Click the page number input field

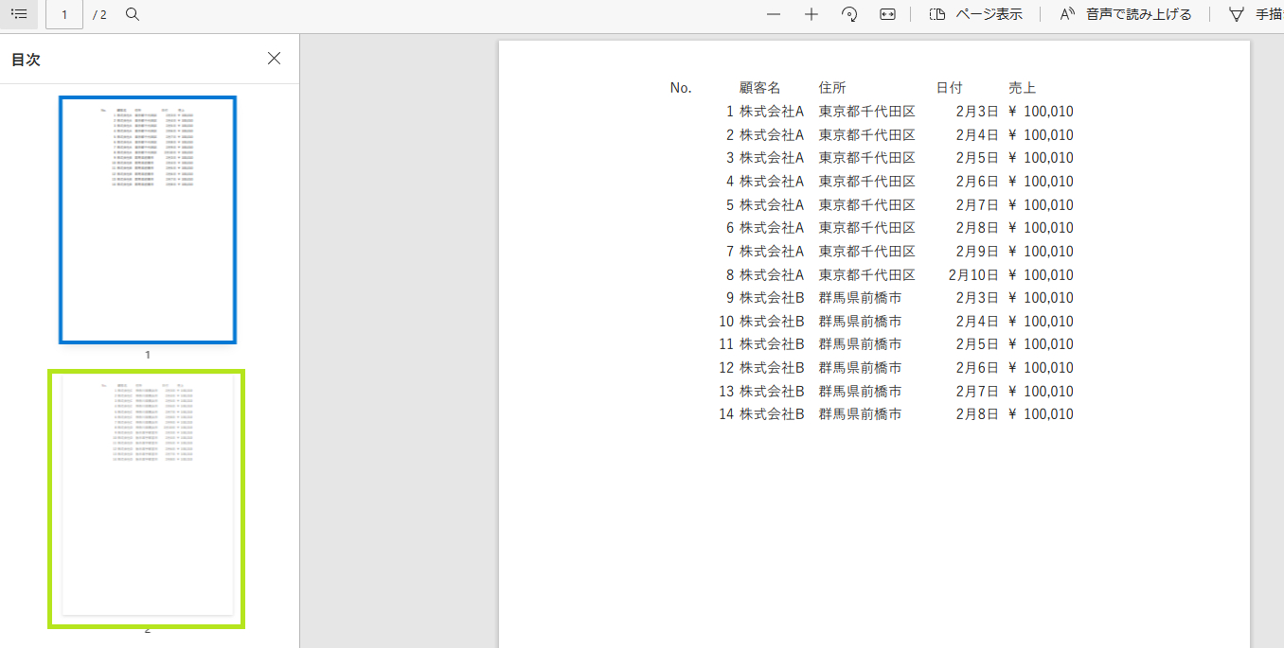point(64,14)
